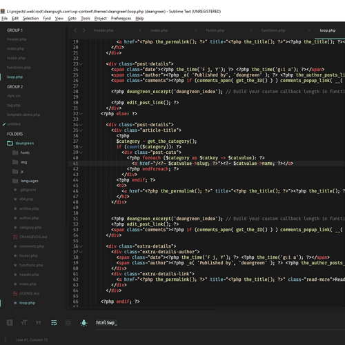The image size is (345, 345).
Task: Open the Help menu
Action: click(x=139, y=19)
